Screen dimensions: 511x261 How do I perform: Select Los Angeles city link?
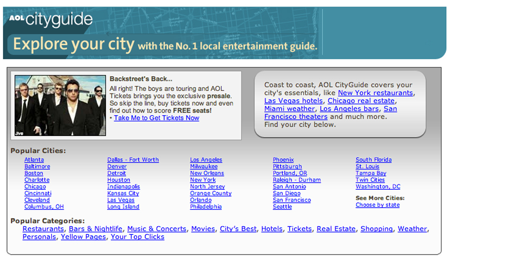pyautogui.click(x=206, y=160)
